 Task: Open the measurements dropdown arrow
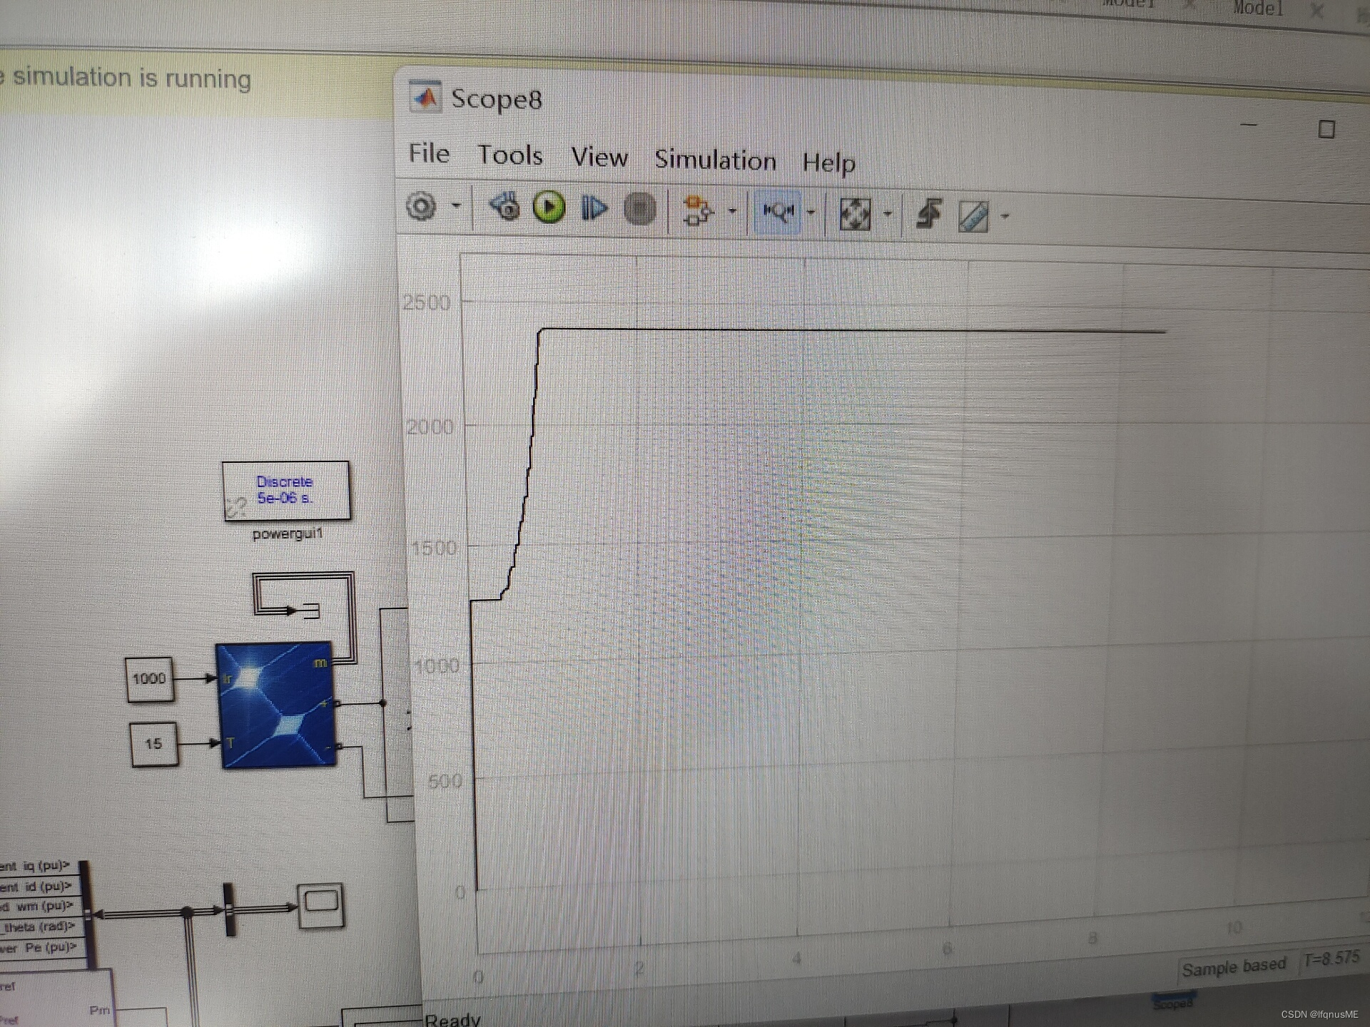pyautogui.click(x=1005, y=215)
